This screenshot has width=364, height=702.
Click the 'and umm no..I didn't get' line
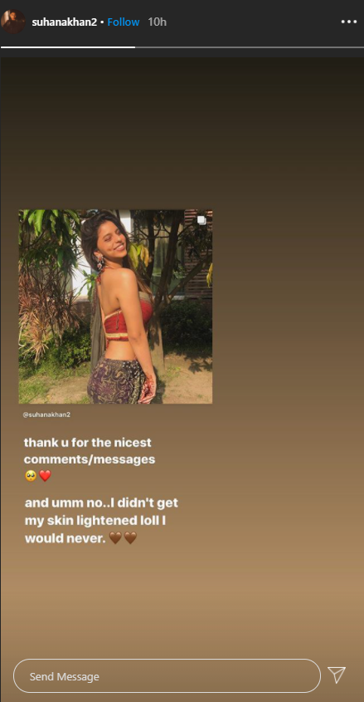pos(101,503)
